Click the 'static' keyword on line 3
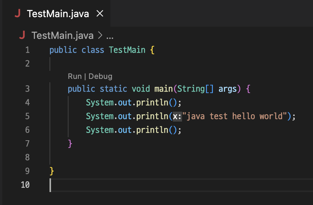 (x=113, y=89)
